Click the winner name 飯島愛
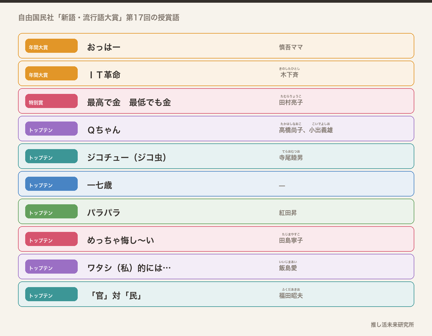 tap(288, 268)
